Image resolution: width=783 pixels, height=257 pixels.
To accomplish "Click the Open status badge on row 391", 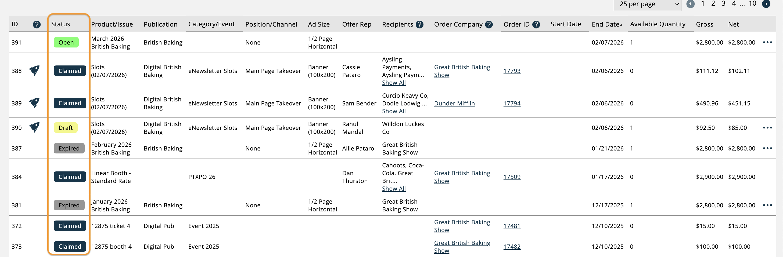I will click(66, 42).
